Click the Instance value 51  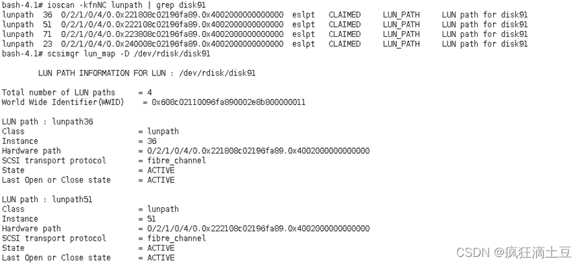pyautogui.click(x=151, y=219)
